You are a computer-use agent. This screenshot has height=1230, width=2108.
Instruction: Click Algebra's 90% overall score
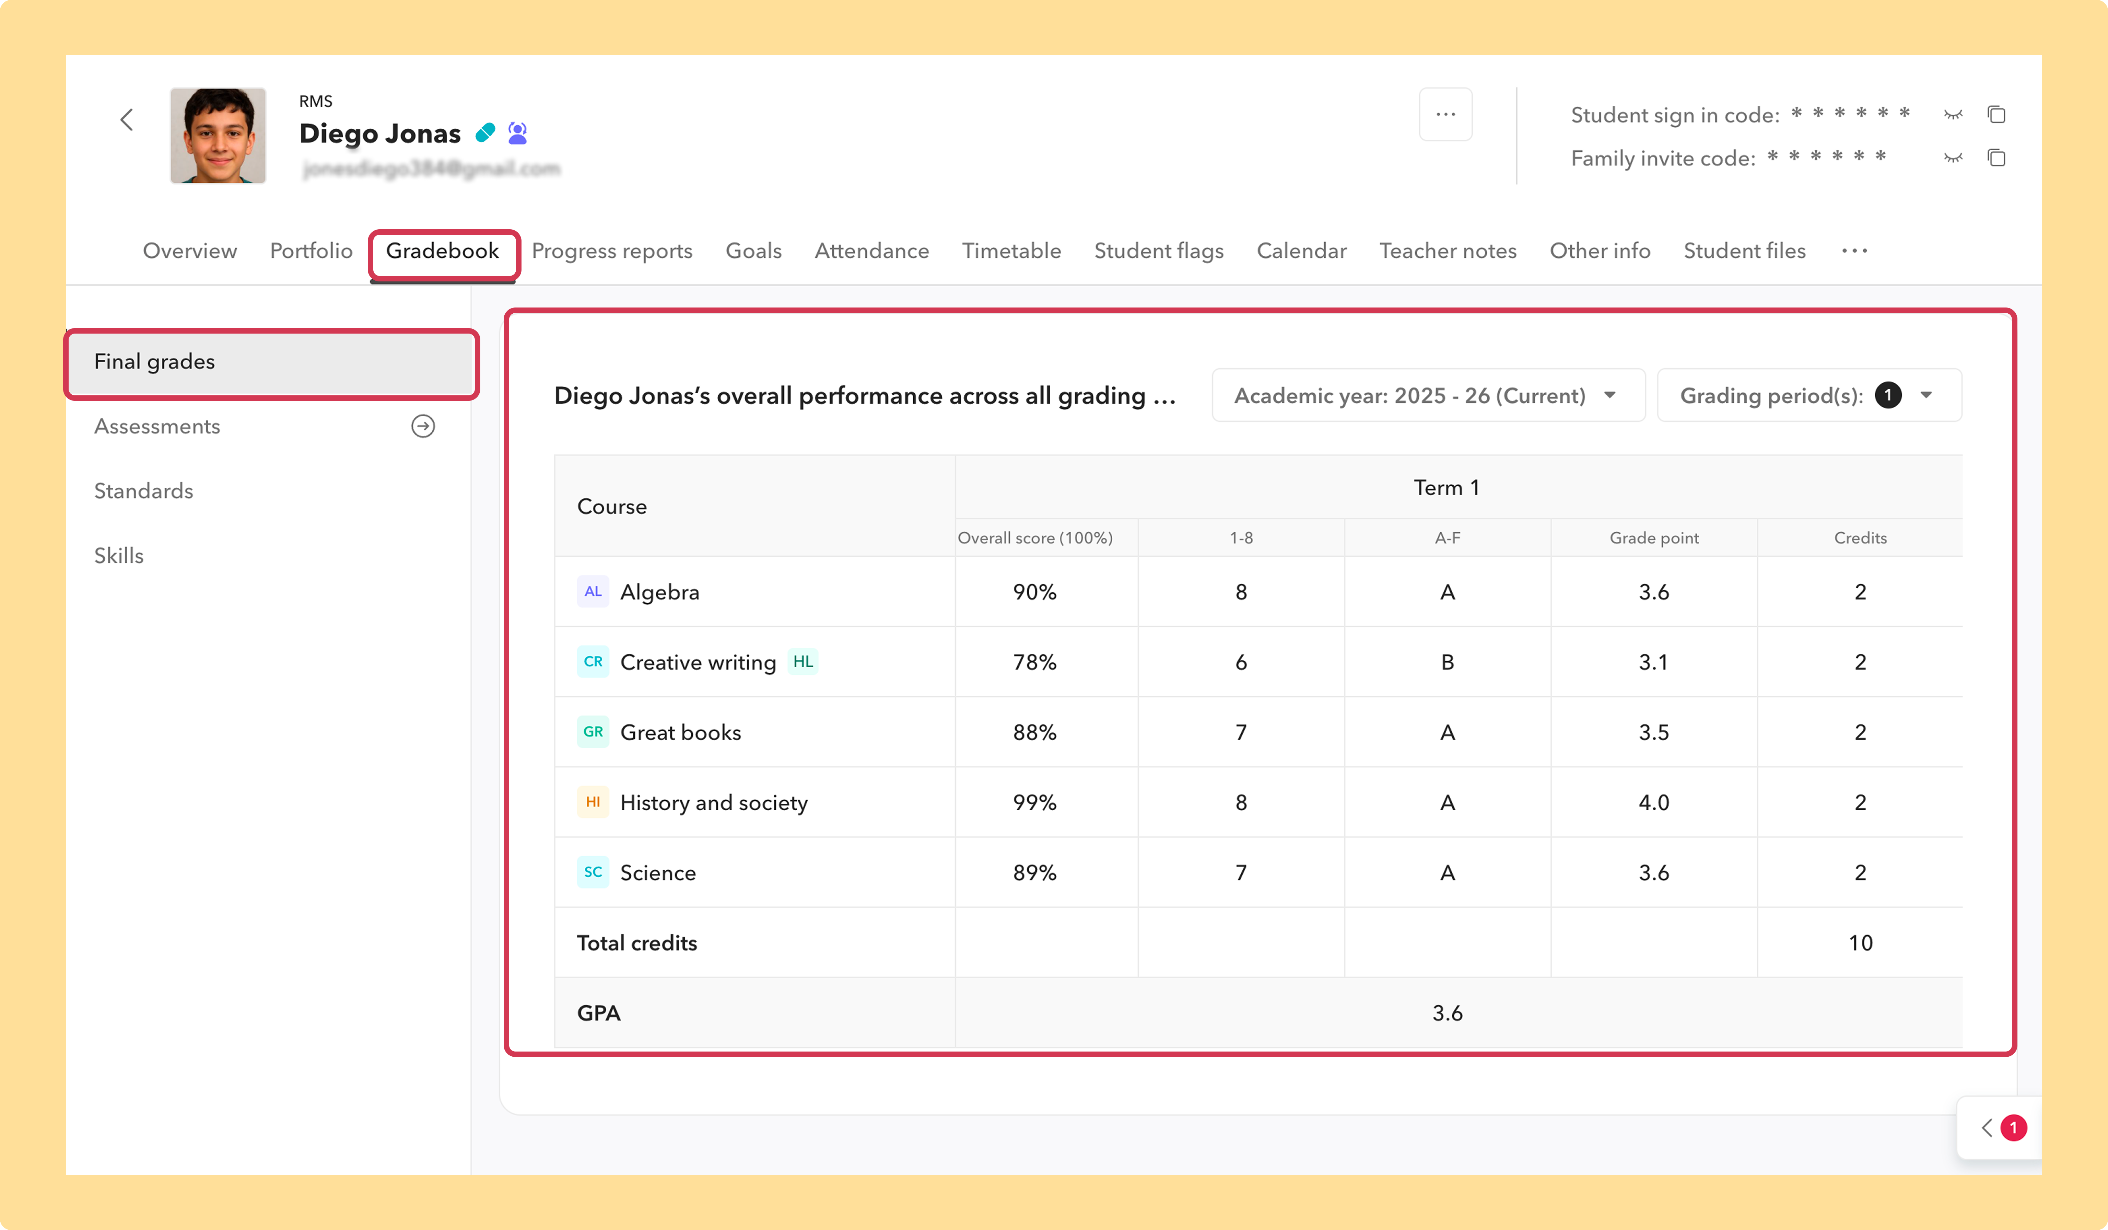pos(1035,592)
